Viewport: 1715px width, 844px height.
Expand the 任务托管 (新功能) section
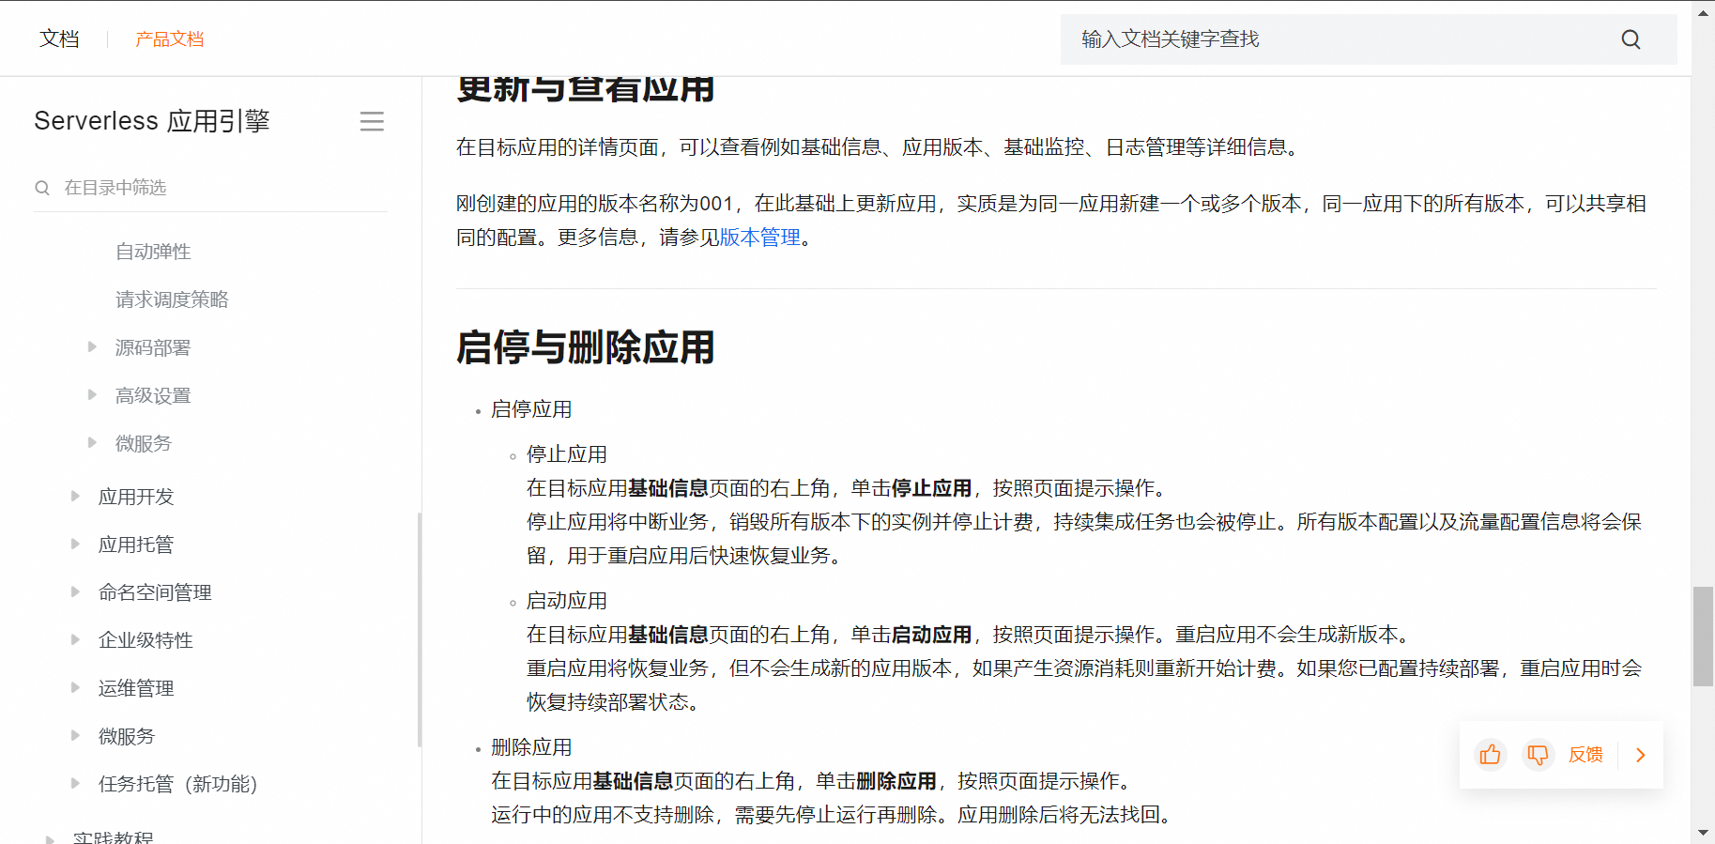point(75,784)
